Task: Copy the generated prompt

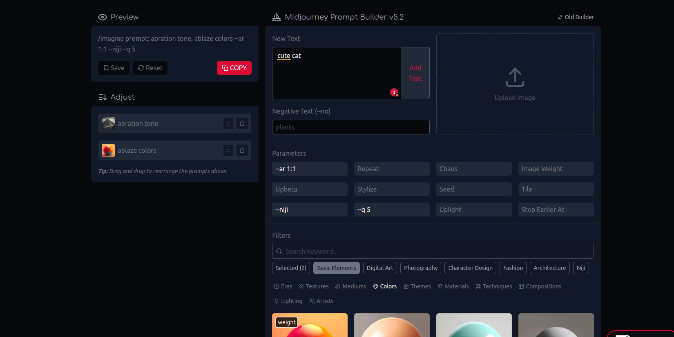Action: [x=234, y=68]
